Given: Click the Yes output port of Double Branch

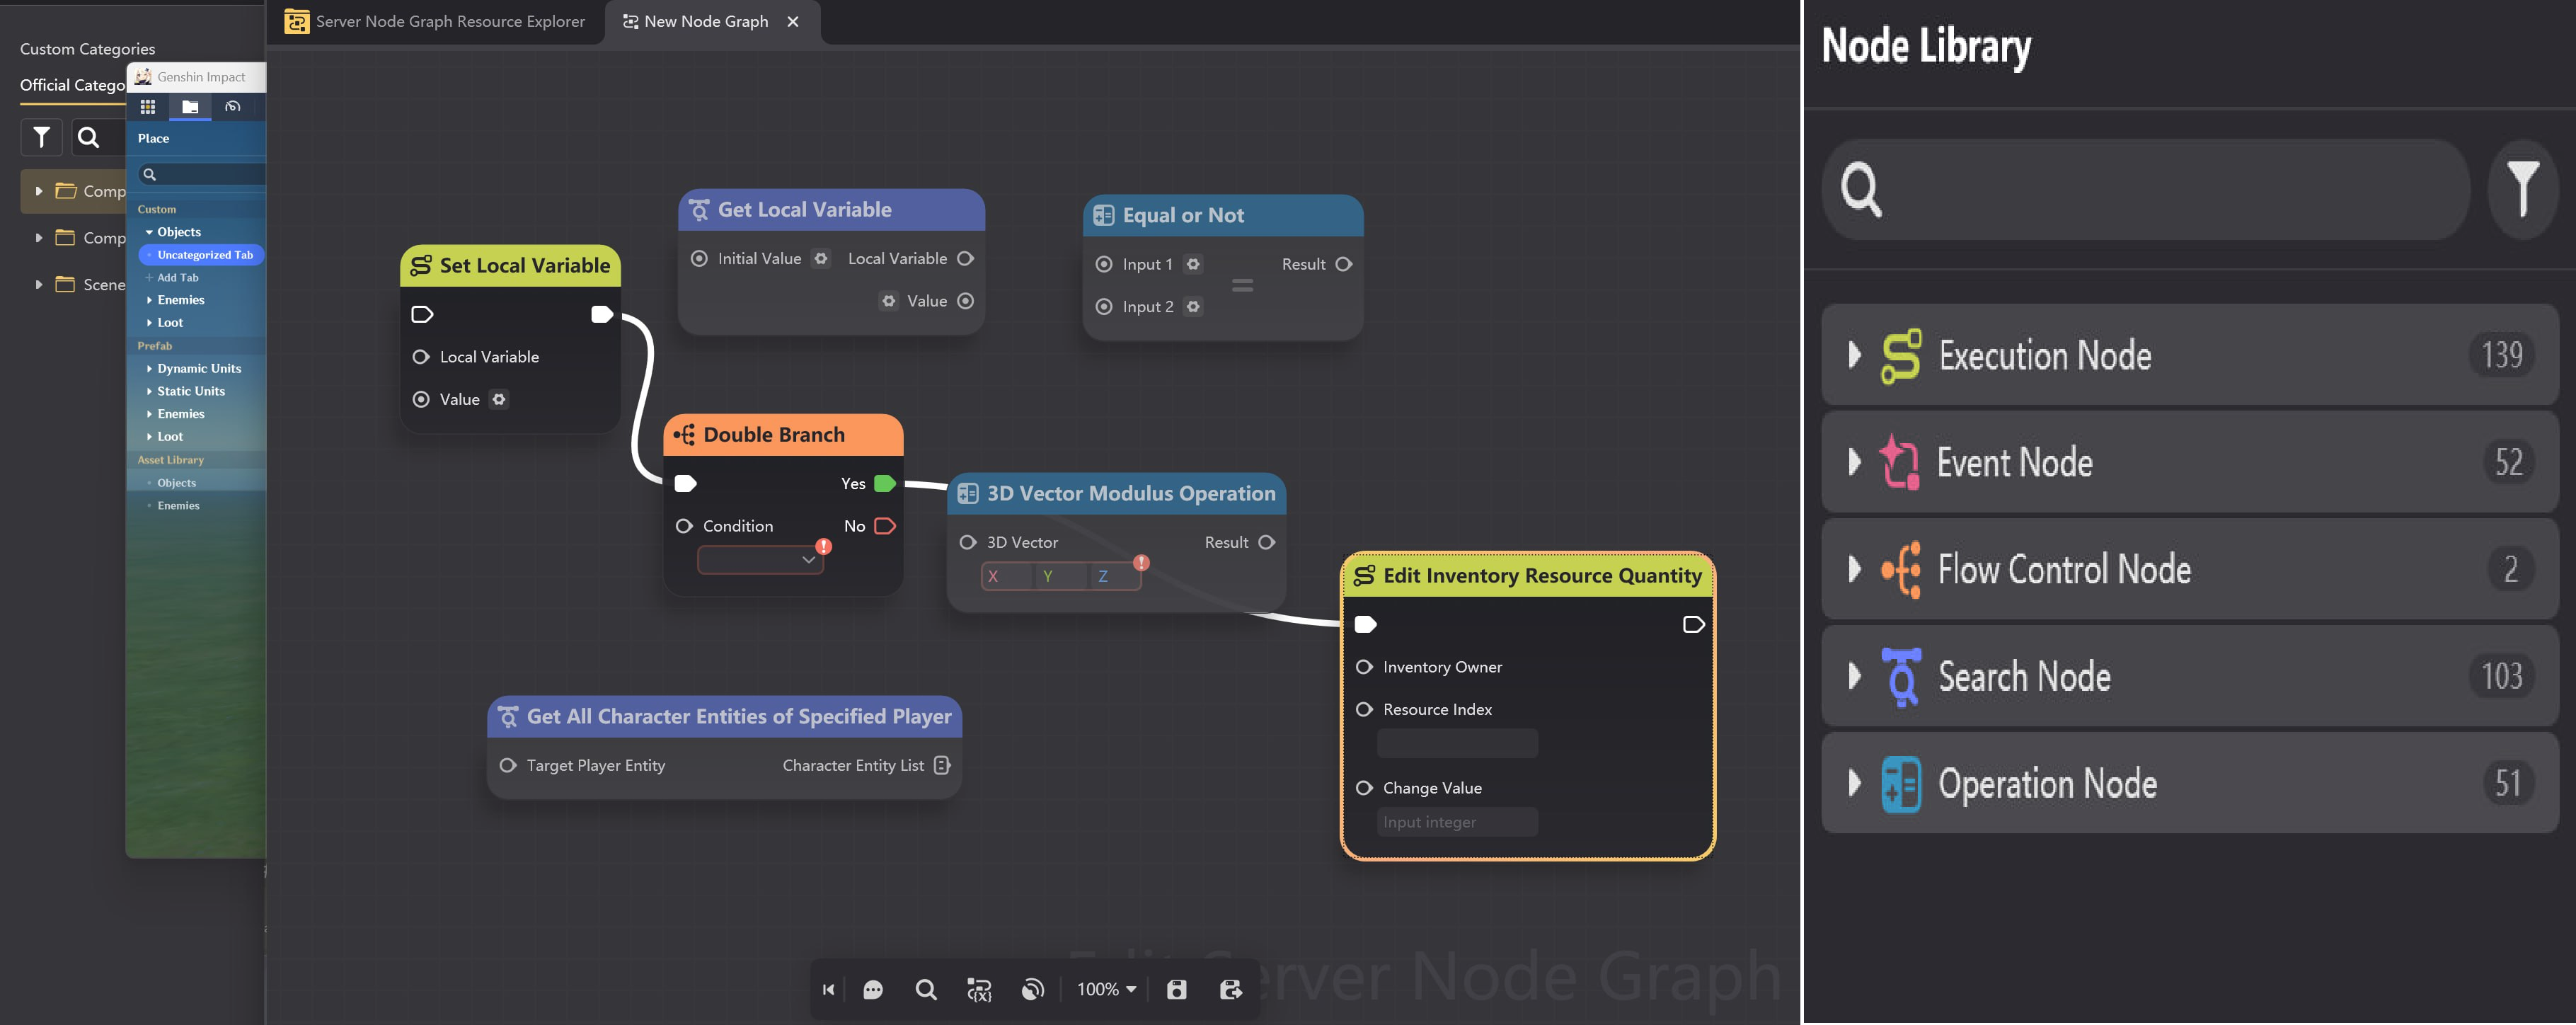Looking at the screenshot, I should (885, 484).
